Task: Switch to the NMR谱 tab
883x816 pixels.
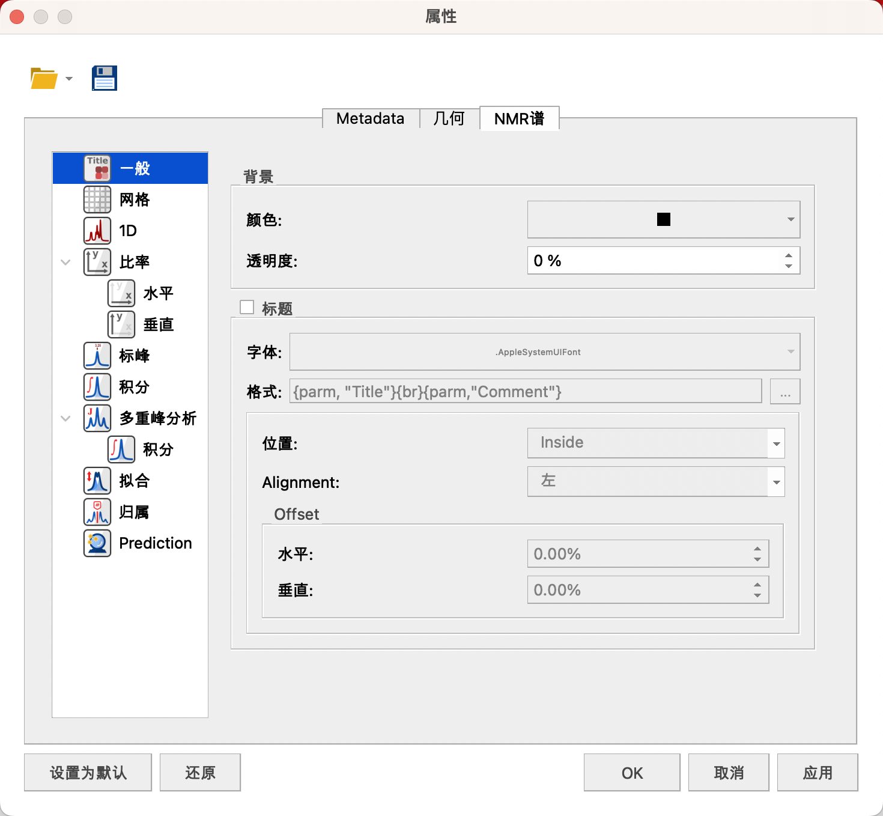Action: (x=520, y=118)
